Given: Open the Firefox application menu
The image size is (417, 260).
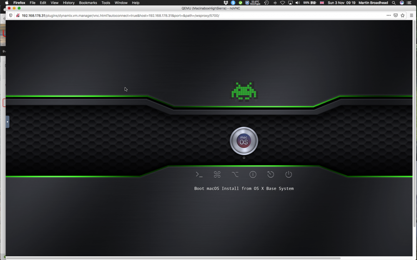Looking at the screenshot, I should (19, 2).
